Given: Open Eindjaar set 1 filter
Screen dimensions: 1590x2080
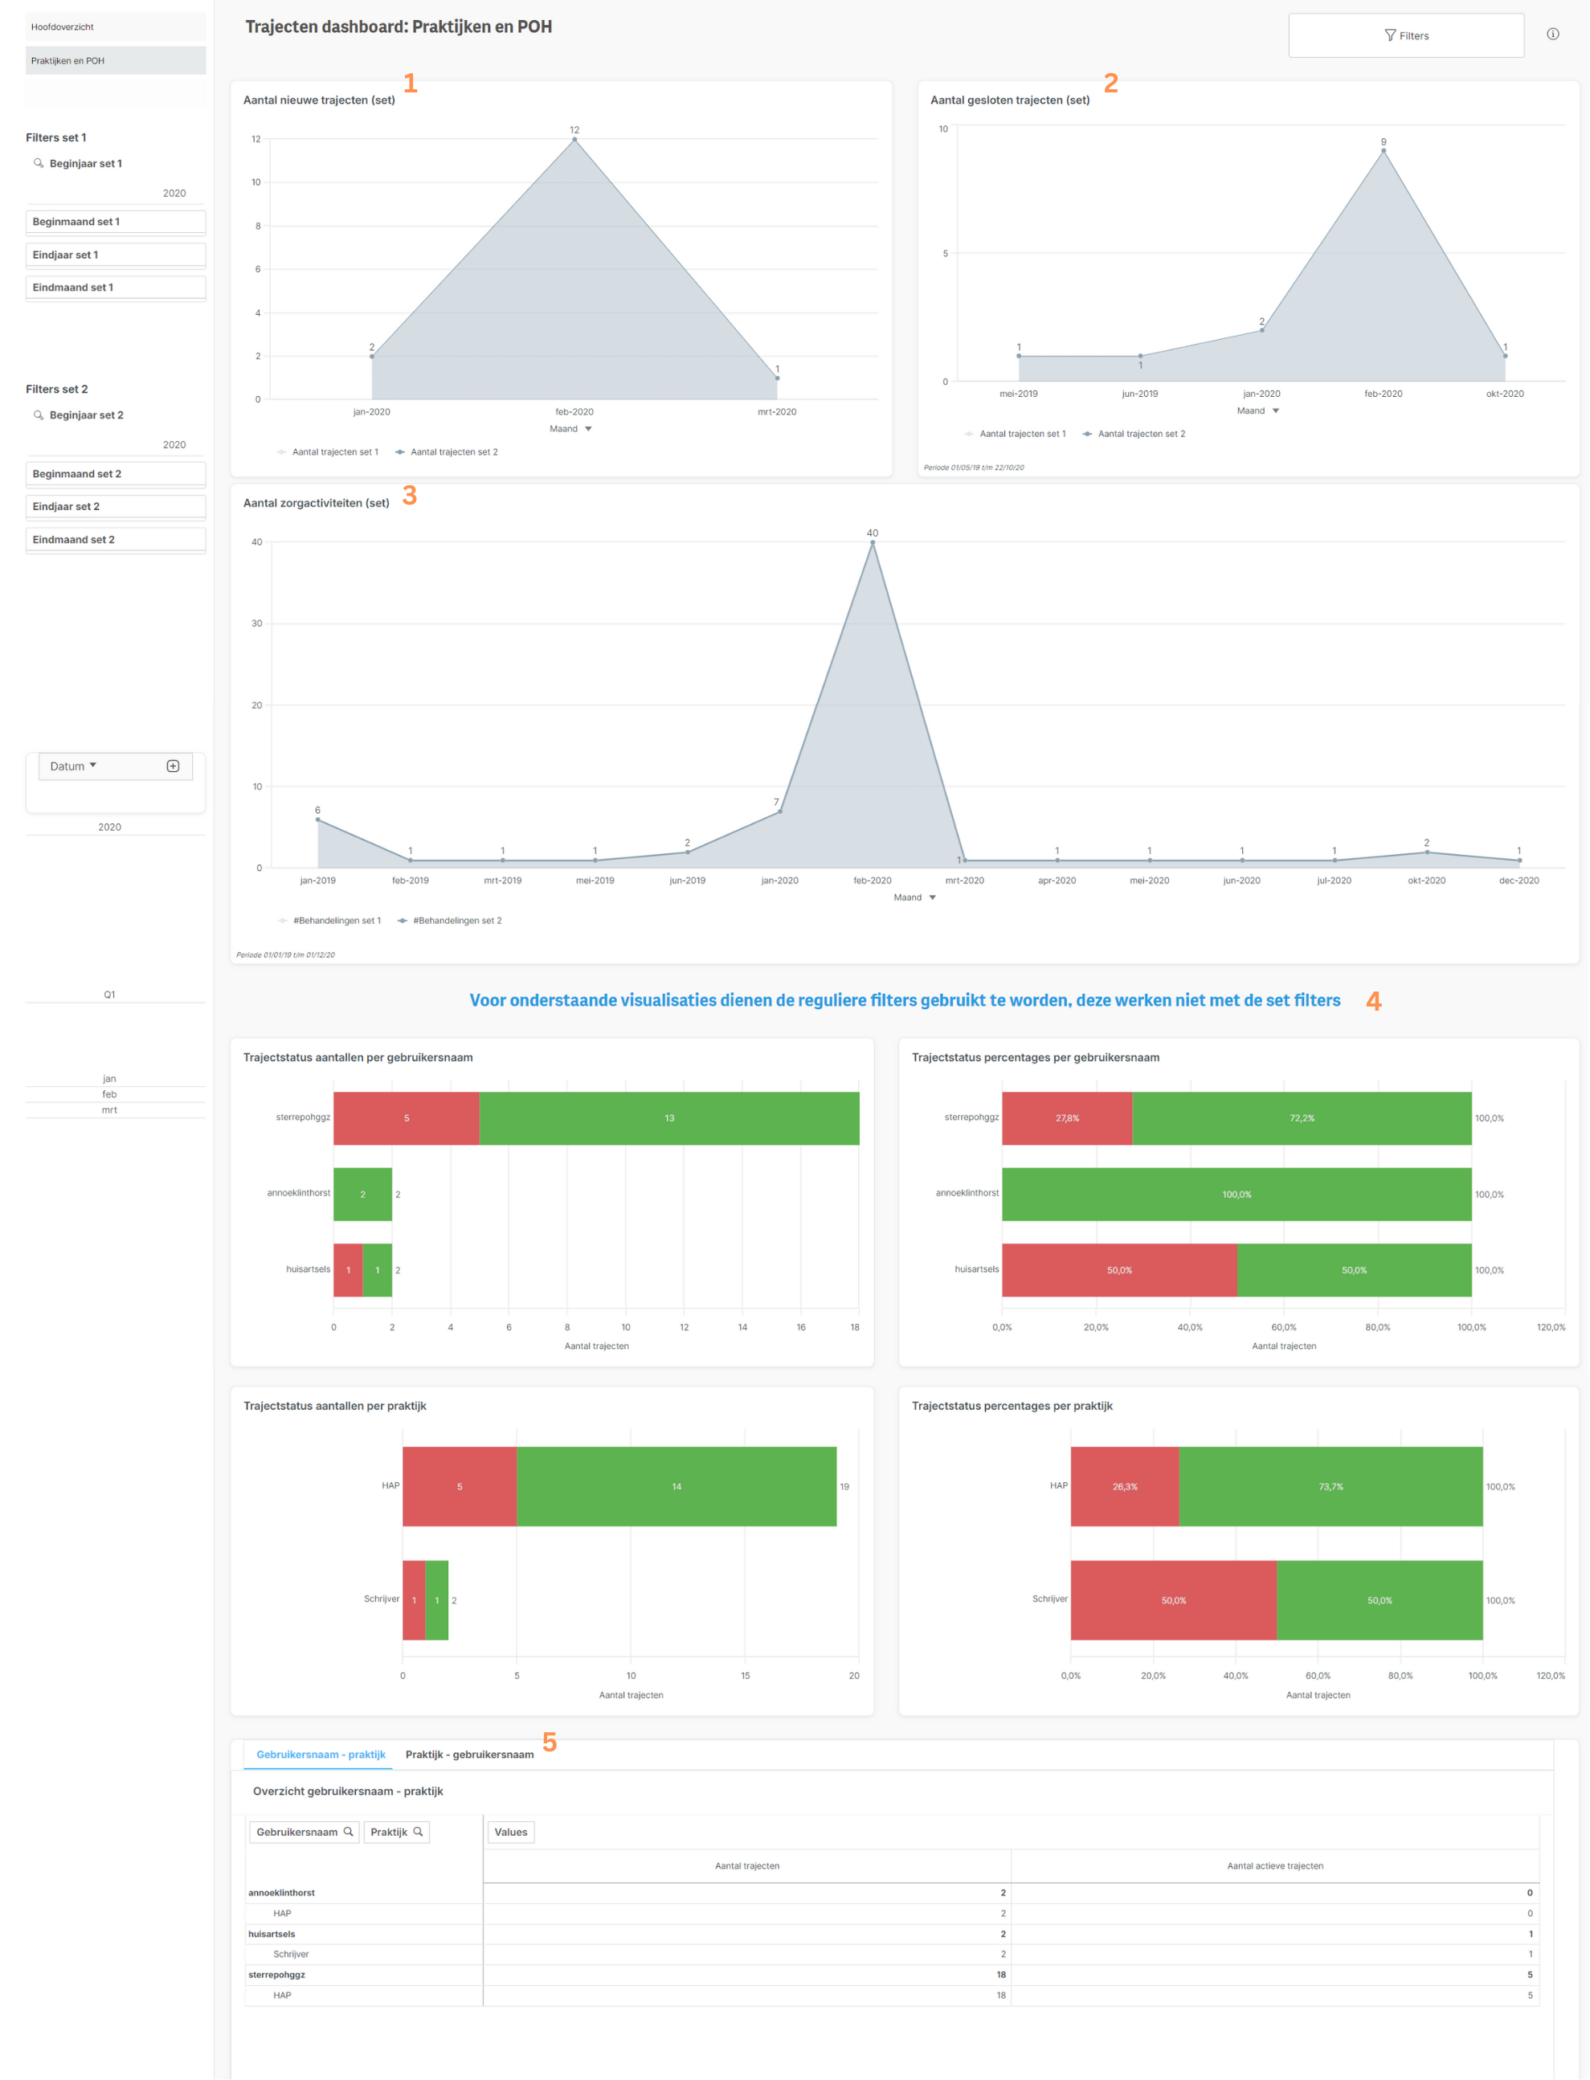Looking at the screenshot, I should click(x=116, y=255).
